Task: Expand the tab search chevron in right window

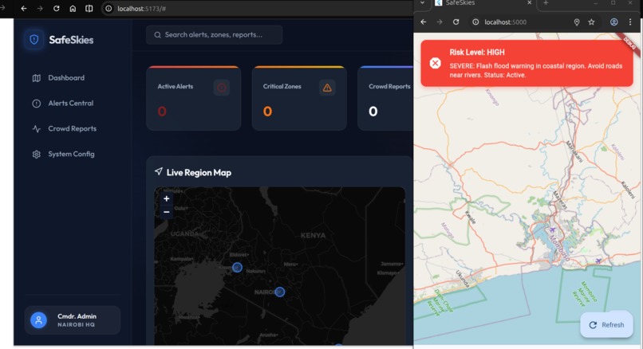Action: pyautogui.click(x=422, y=3)
